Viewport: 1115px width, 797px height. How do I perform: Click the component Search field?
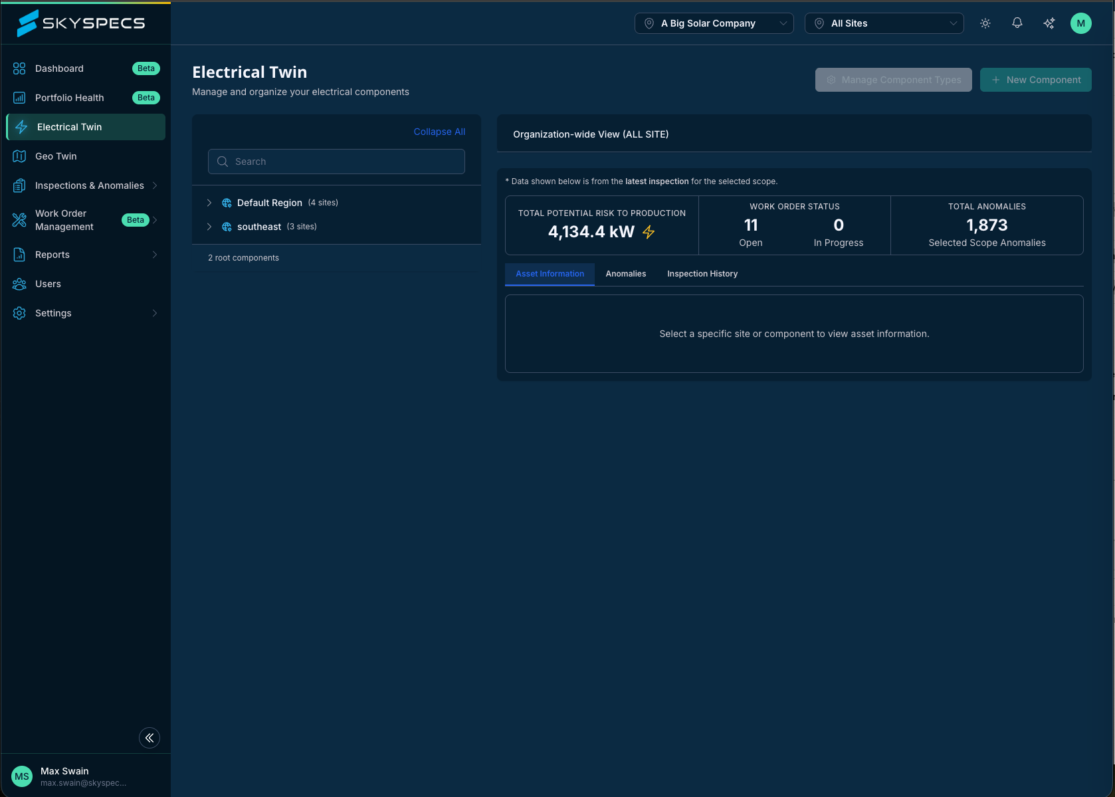pyautogui.click(x=336, y=162)
